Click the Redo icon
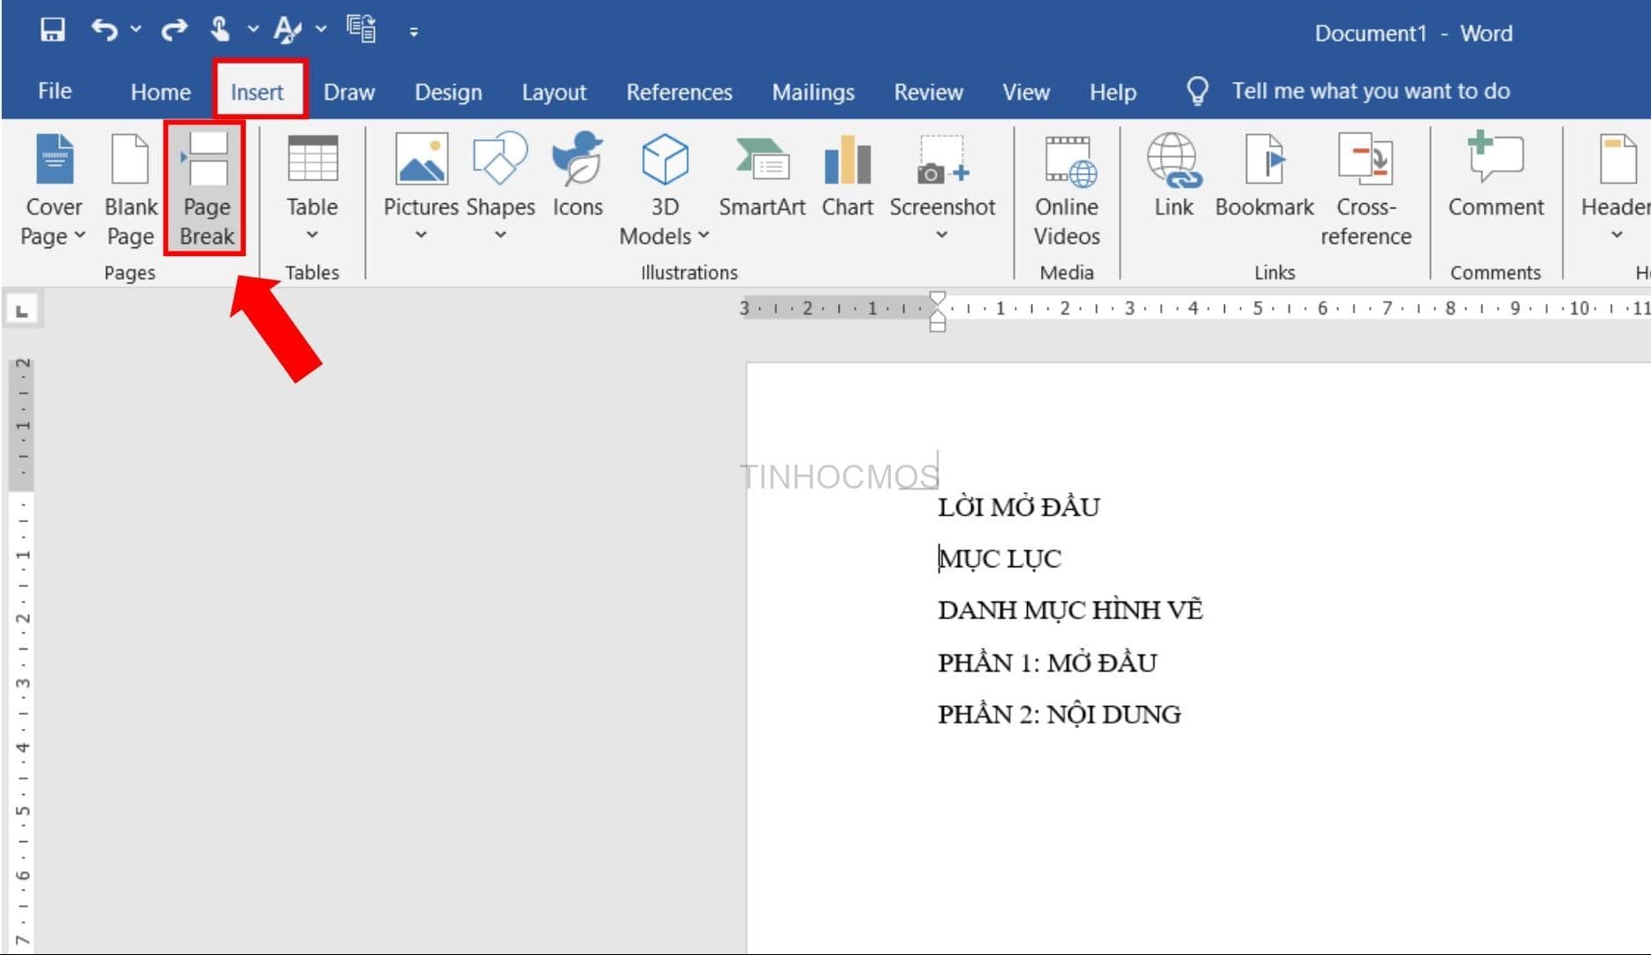 [174, 30]
